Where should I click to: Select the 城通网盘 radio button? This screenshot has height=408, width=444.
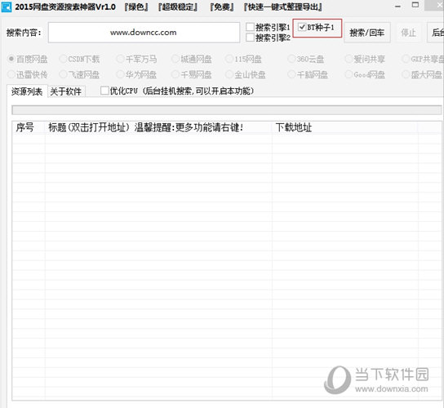click(x=175, y=60)
